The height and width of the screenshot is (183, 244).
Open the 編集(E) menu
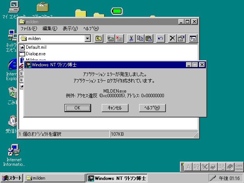[50, 29]
